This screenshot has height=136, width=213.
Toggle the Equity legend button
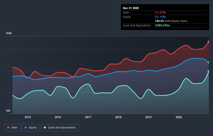click(x=31, y=128)
